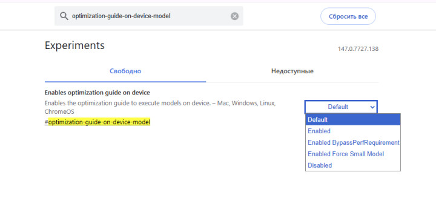
Task: Switch to the 'Свободно' tab
Action: [x=125, y=71]
